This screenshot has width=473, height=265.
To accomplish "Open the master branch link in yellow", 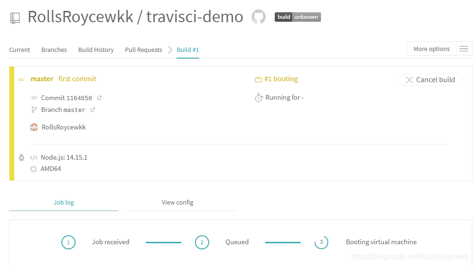I will 42,79.
